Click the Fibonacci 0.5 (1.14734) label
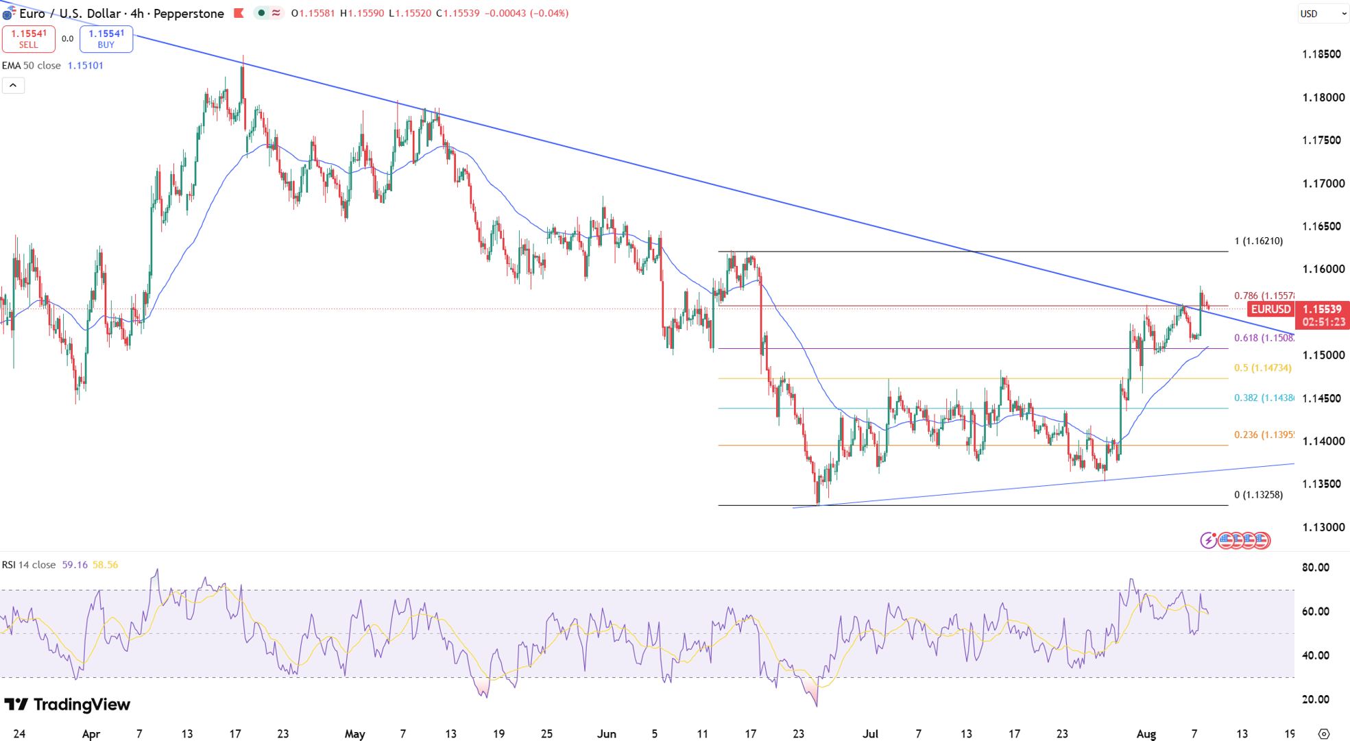 click(x=1263, y=368)
